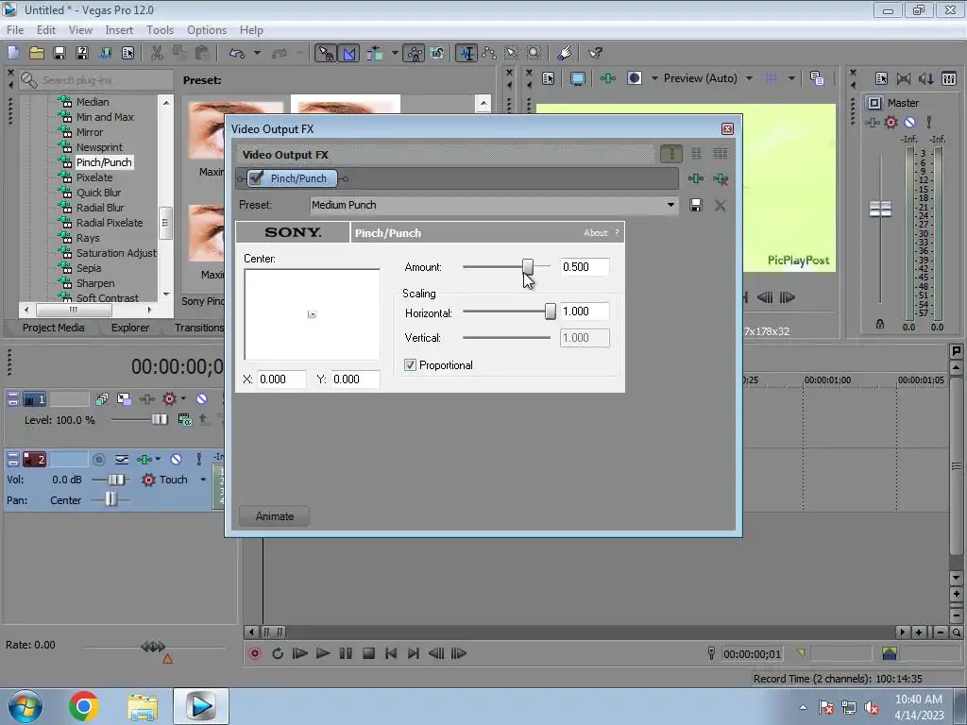Click the About link in Pinch/Punch header
Screen dimensions: 967x725
click(595, 232)
